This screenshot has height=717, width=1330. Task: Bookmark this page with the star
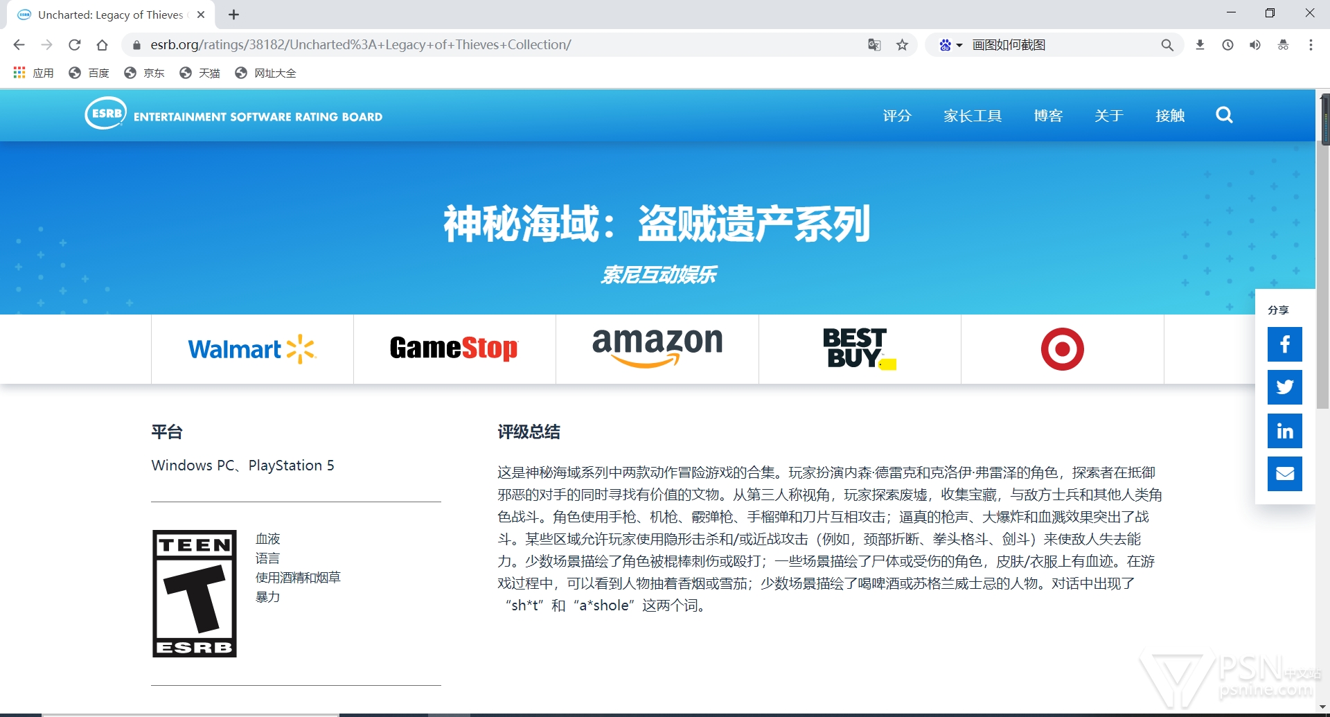pyautogui.click(x=902, y=45)
